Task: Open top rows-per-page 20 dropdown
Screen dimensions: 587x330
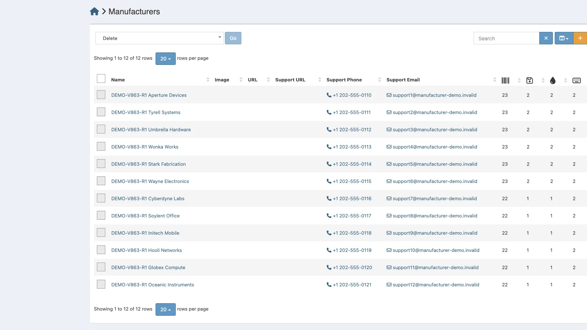Action: point(165,59)
